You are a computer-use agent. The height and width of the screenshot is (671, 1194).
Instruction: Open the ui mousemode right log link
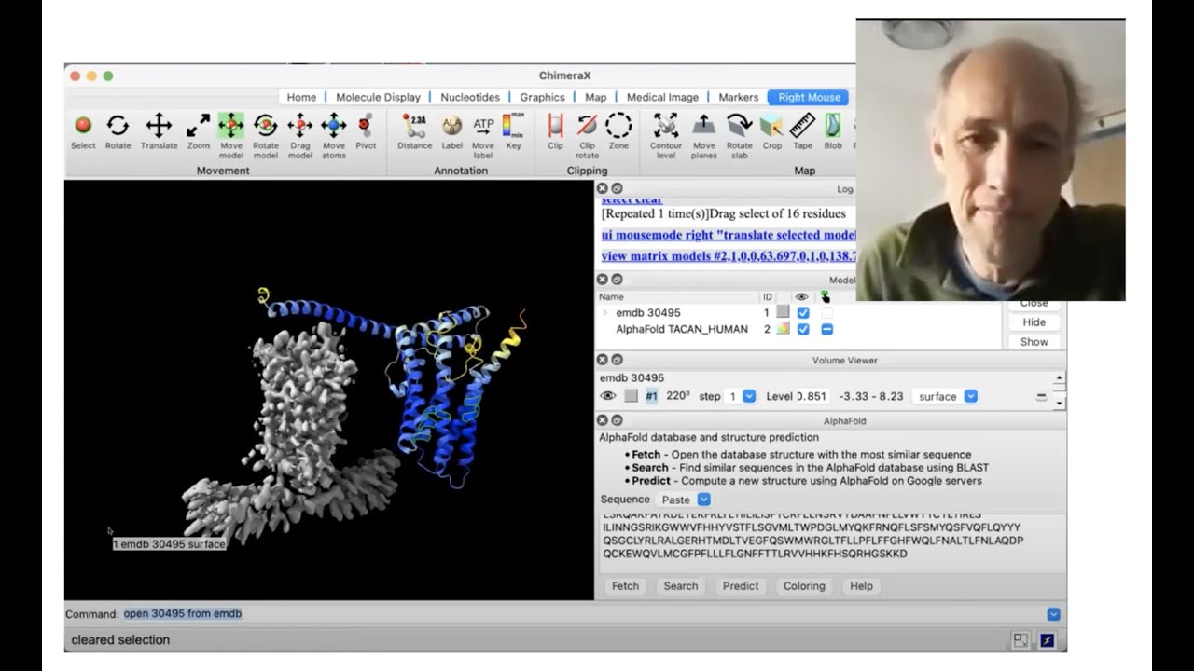tap(729, 235)
